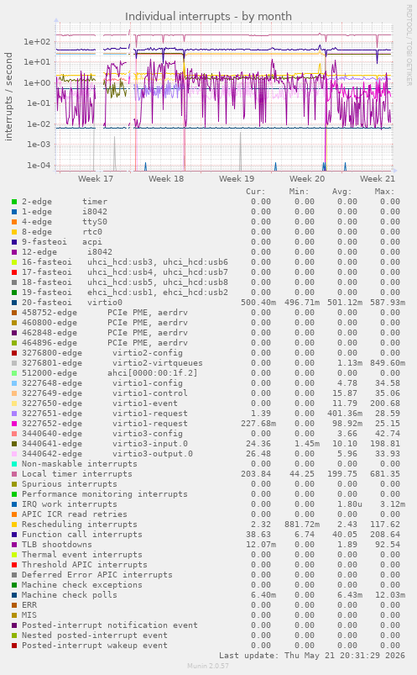Click the Max: column header
This screenshot has height=675, width=417.
(x=385, y=192)
